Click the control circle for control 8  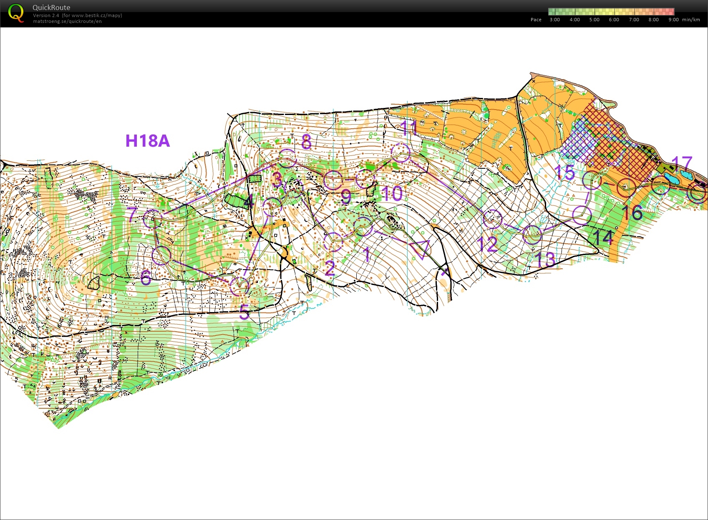pyautogui.click(x=287, y=158)
